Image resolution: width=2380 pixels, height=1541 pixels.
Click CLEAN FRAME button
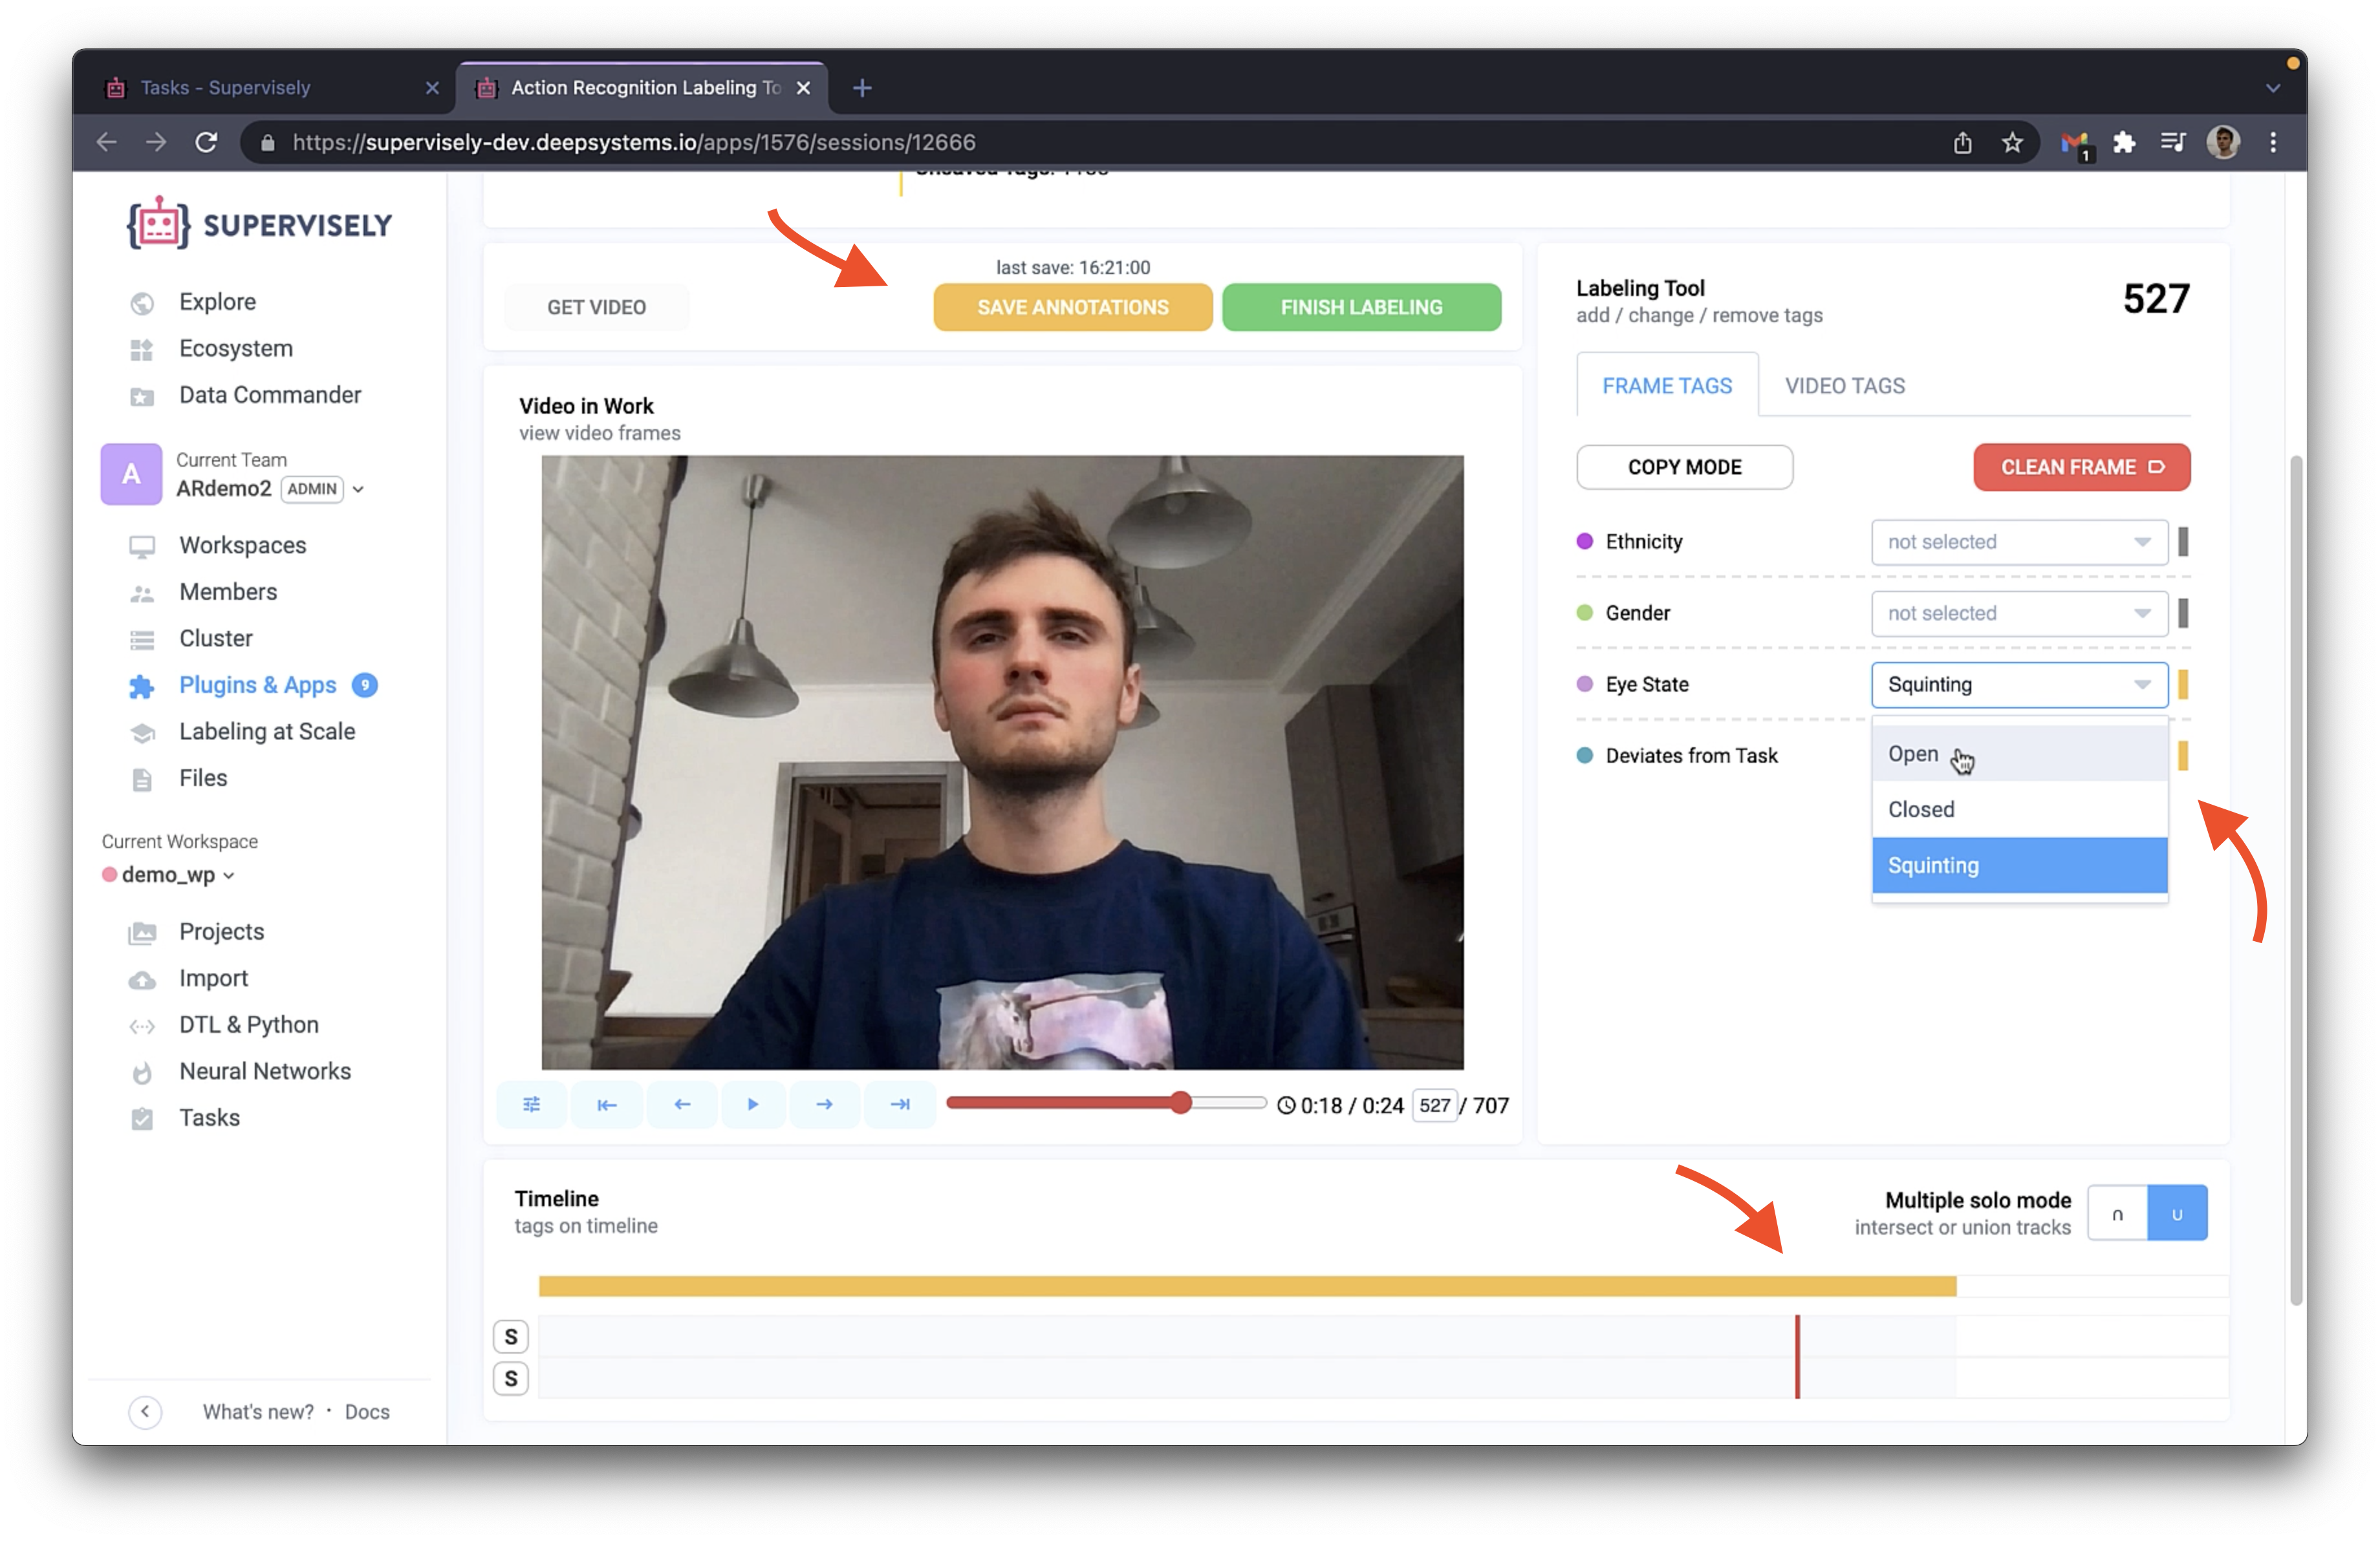2081,467
